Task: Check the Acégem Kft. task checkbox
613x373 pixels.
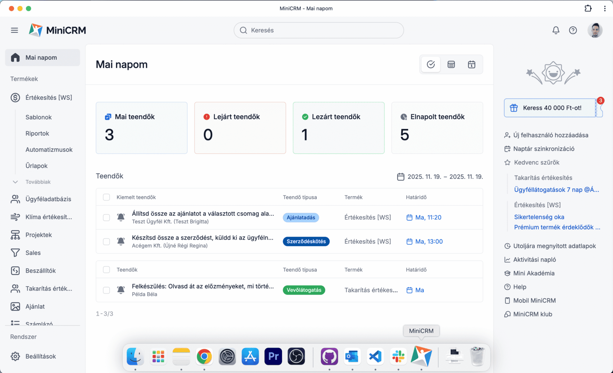Action: (106, 242)
